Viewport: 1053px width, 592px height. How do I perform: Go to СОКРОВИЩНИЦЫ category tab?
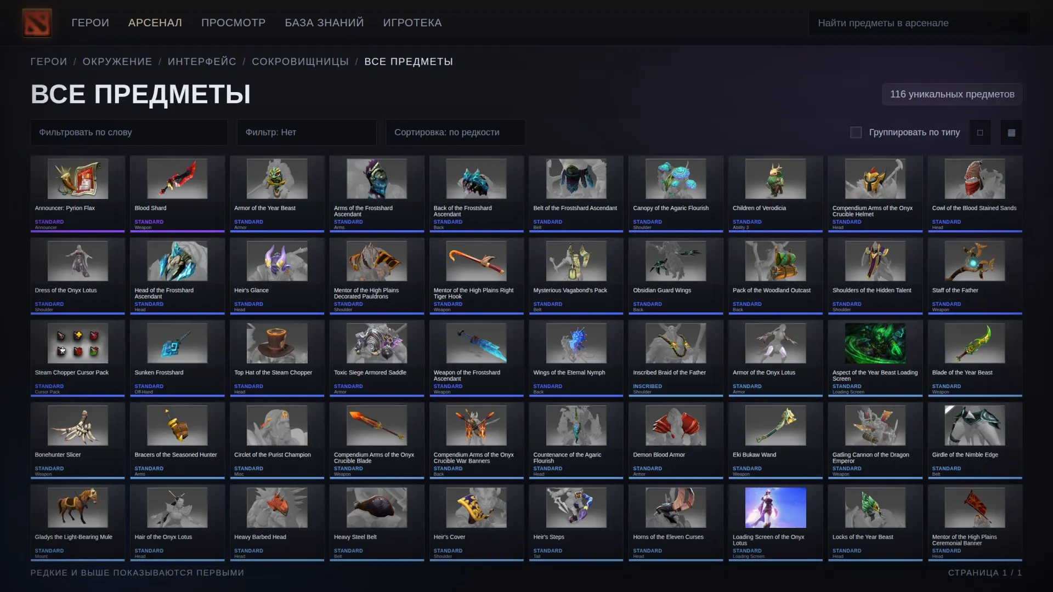[300, 61]
